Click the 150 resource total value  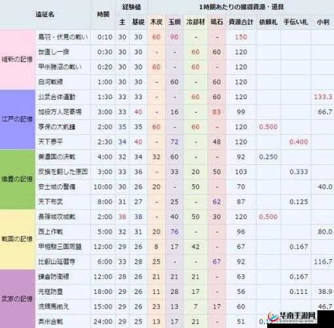(241, 37)
